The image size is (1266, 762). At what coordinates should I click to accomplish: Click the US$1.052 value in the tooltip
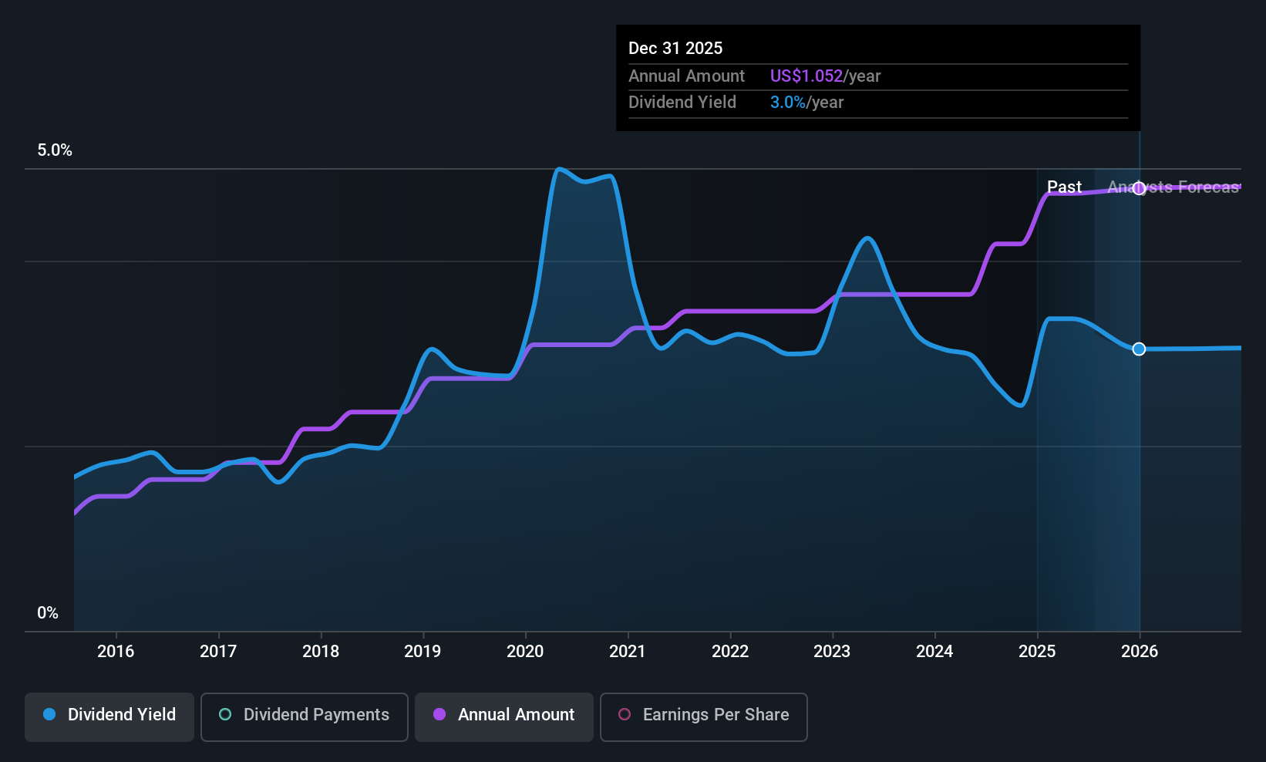806,76
